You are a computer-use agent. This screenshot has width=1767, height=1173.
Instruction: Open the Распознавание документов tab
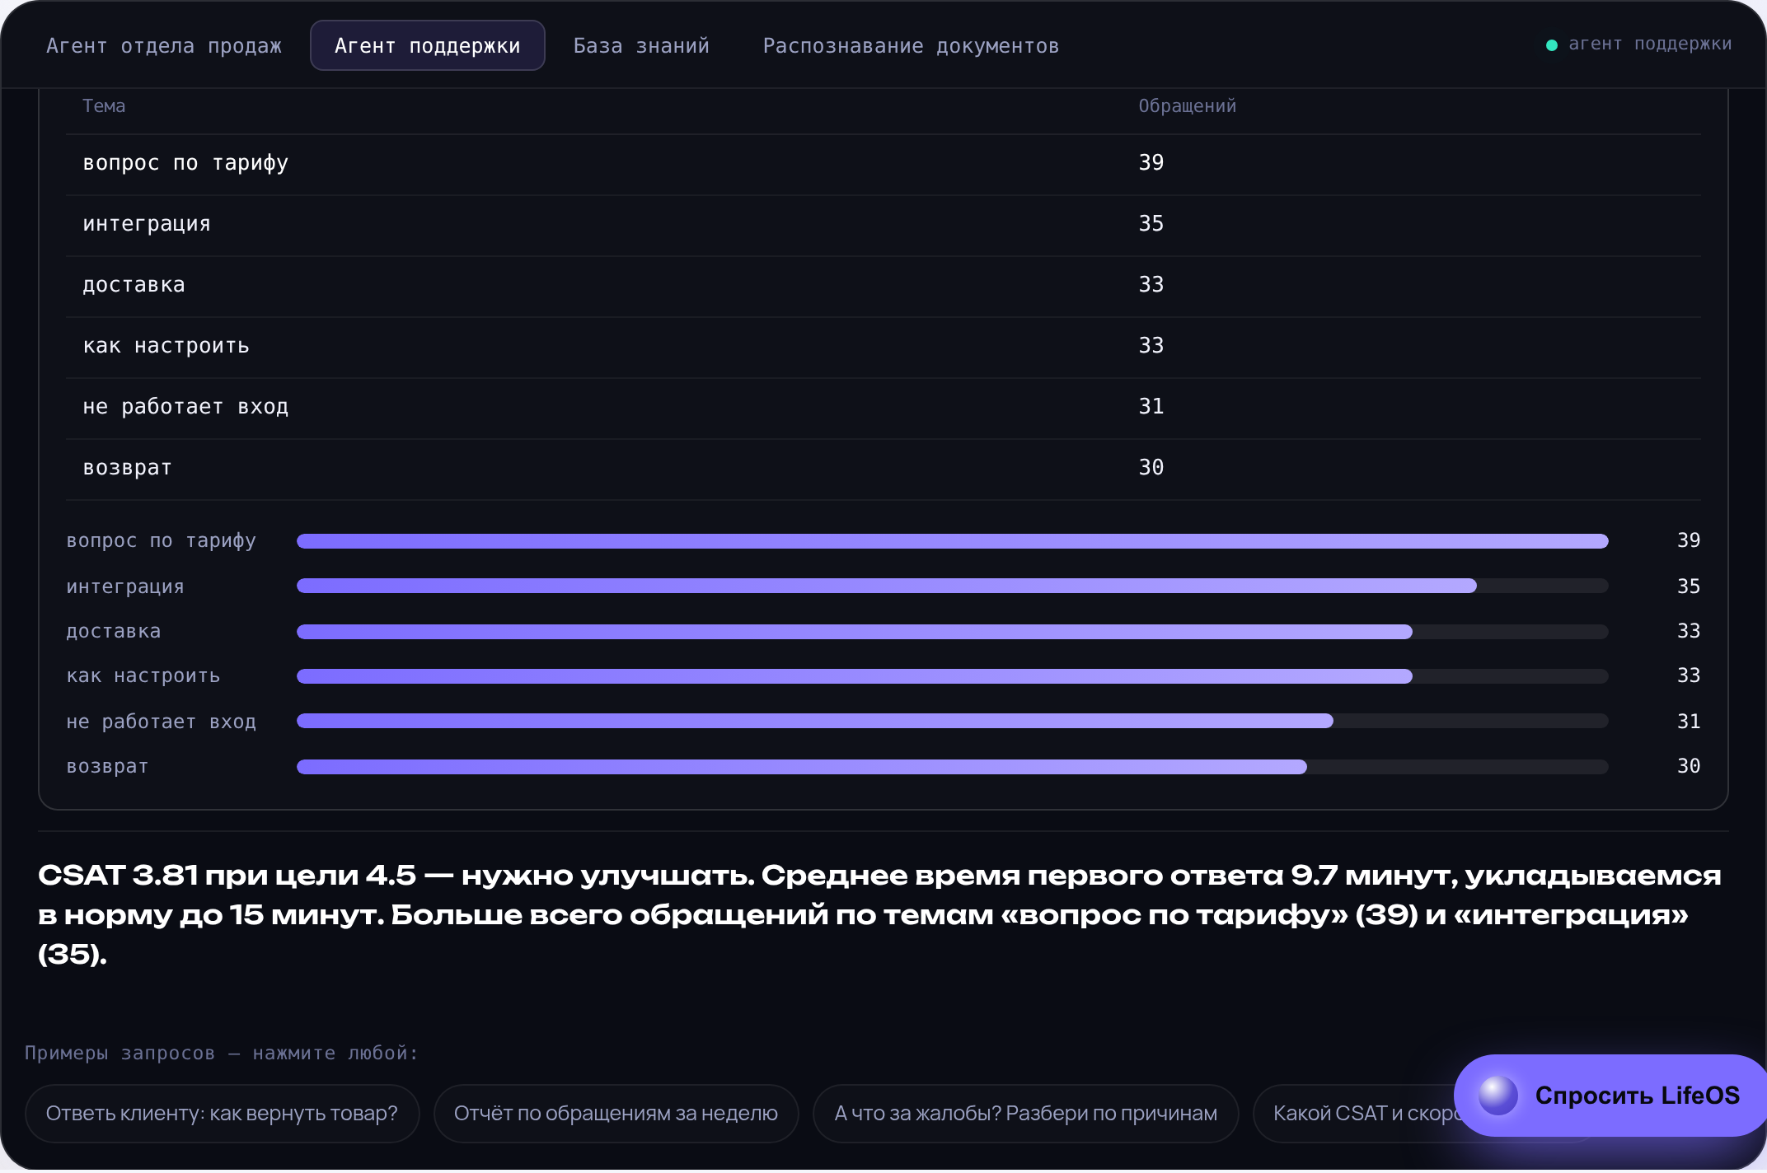tap(911, 46)
